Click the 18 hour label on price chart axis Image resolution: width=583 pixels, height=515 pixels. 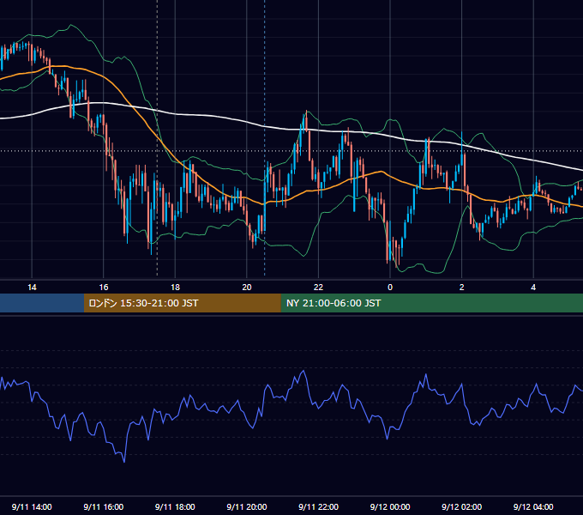tap(175, 288)
